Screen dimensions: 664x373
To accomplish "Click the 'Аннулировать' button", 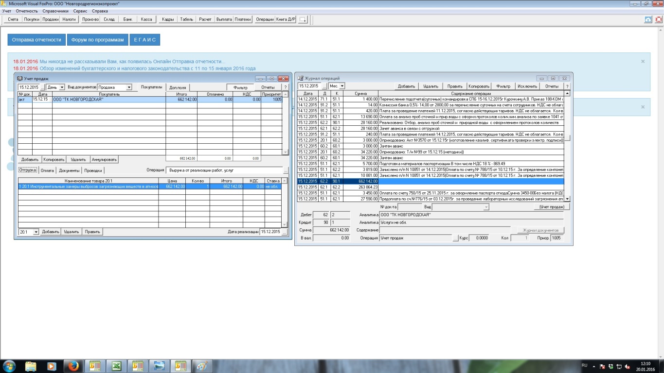I will coord(104,159).
